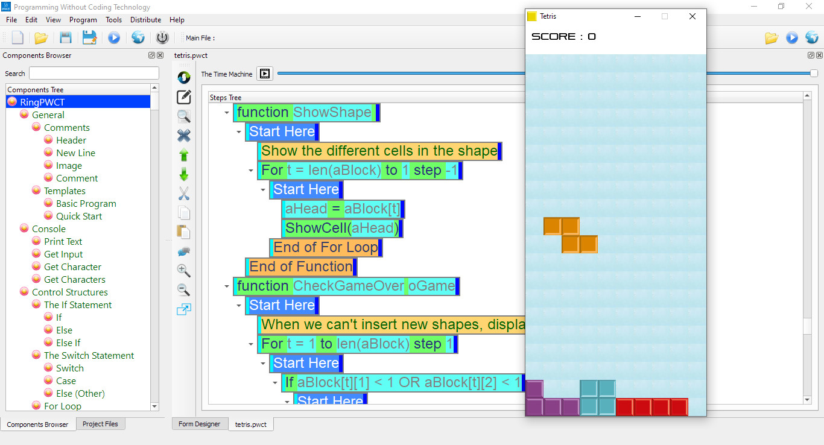Switch to the Project Files tab
The image size is (824, 445).
pyautogui.click(x=100, y=424)
